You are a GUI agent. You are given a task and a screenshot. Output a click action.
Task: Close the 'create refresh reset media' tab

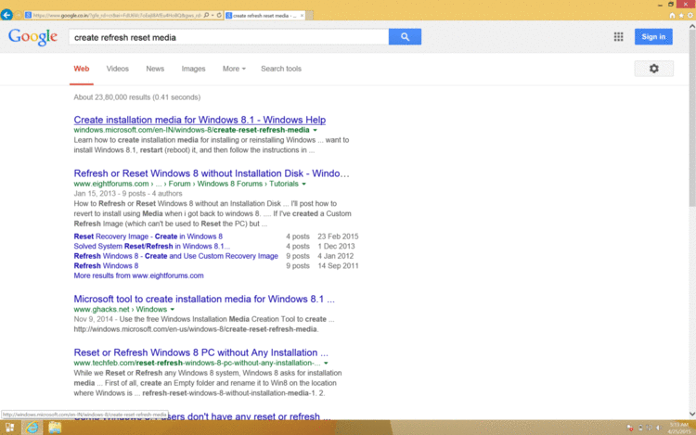coord(302,16)
